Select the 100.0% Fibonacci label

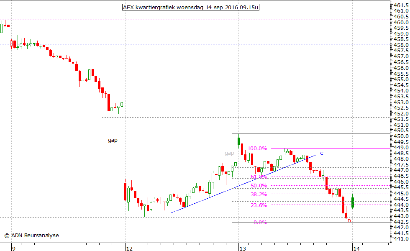click(257, 149)
